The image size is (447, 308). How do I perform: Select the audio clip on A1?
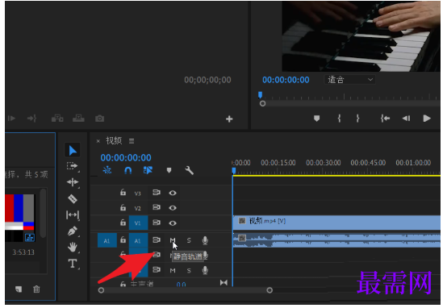point(336,240)
